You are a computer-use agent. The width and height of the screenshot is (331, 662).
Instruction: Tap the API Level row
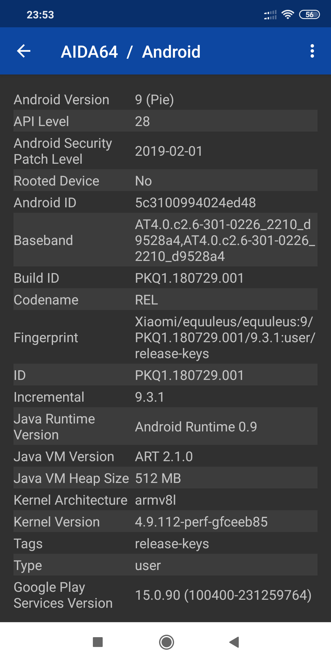click(x=165, y=121)
